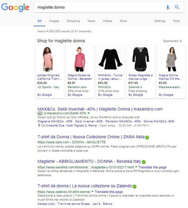The width and height of the screenshot is (188, 208).
Task: Click Mediawavestore seller name
Action: pos(170,87)
